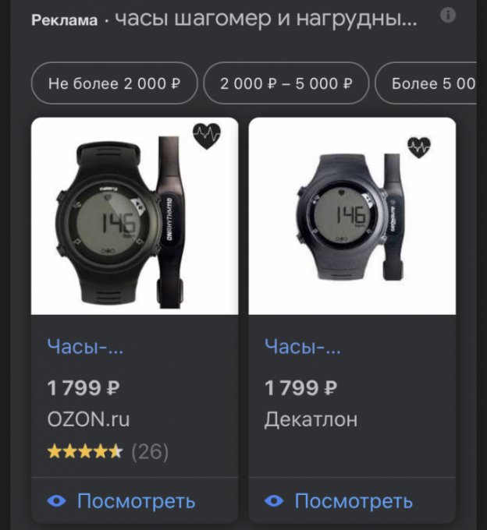Open the "Часы-…" title link in the OZON.ru card
Viewport: 487px width, 530px height.
pyautogui.click(x=85, y=346)
